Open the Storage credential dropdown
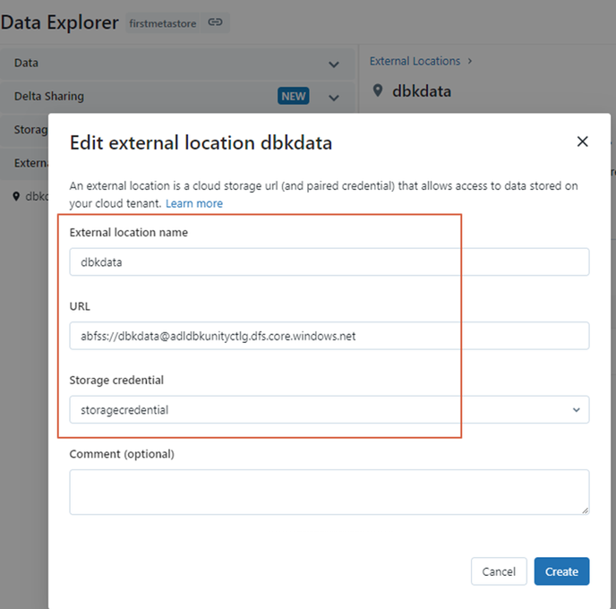Screen dimensions: 616x609 click(329, 409)
